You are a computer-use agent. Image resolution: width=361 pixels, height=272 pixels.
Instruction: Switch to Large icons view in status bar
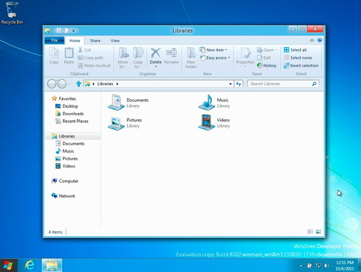(x=318, y=232)
